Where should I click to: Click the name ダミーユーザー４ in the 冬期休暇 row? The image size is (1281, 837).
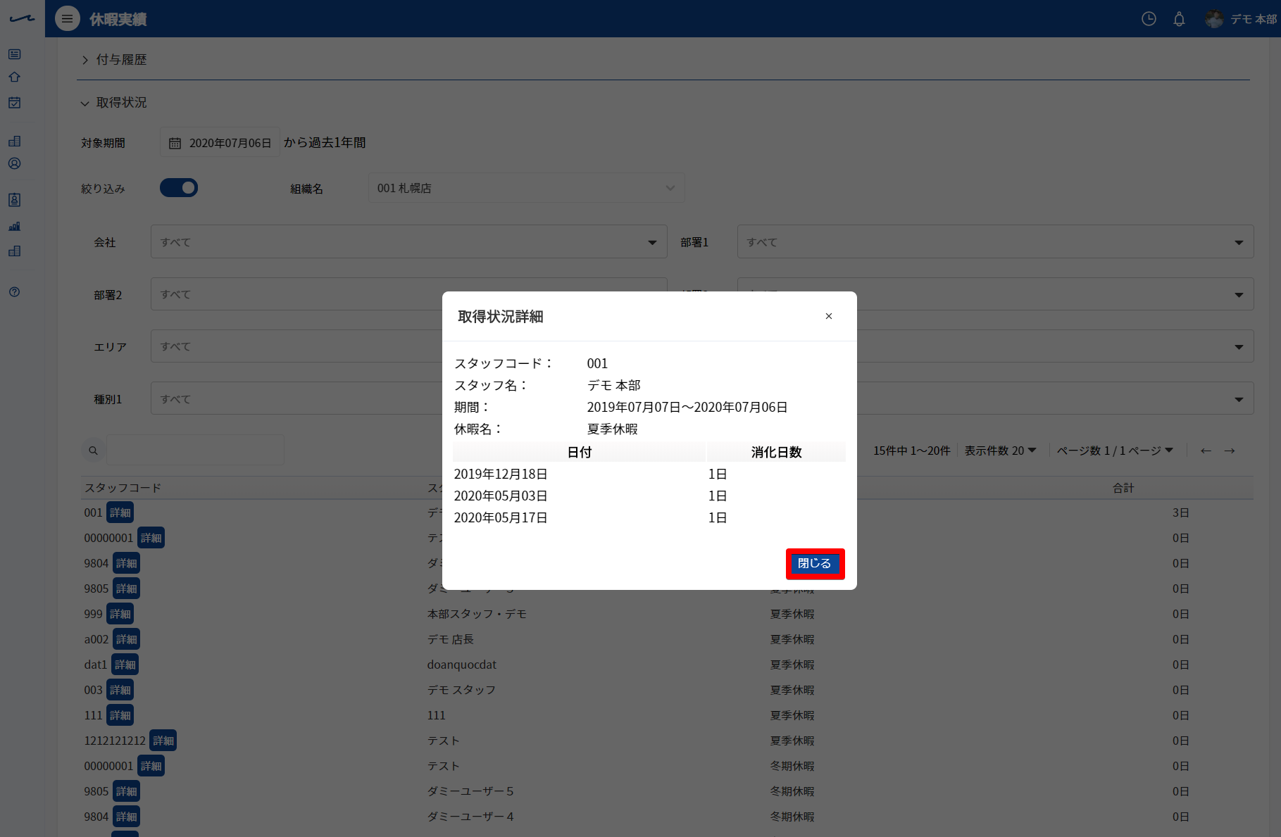pos(470,817)
